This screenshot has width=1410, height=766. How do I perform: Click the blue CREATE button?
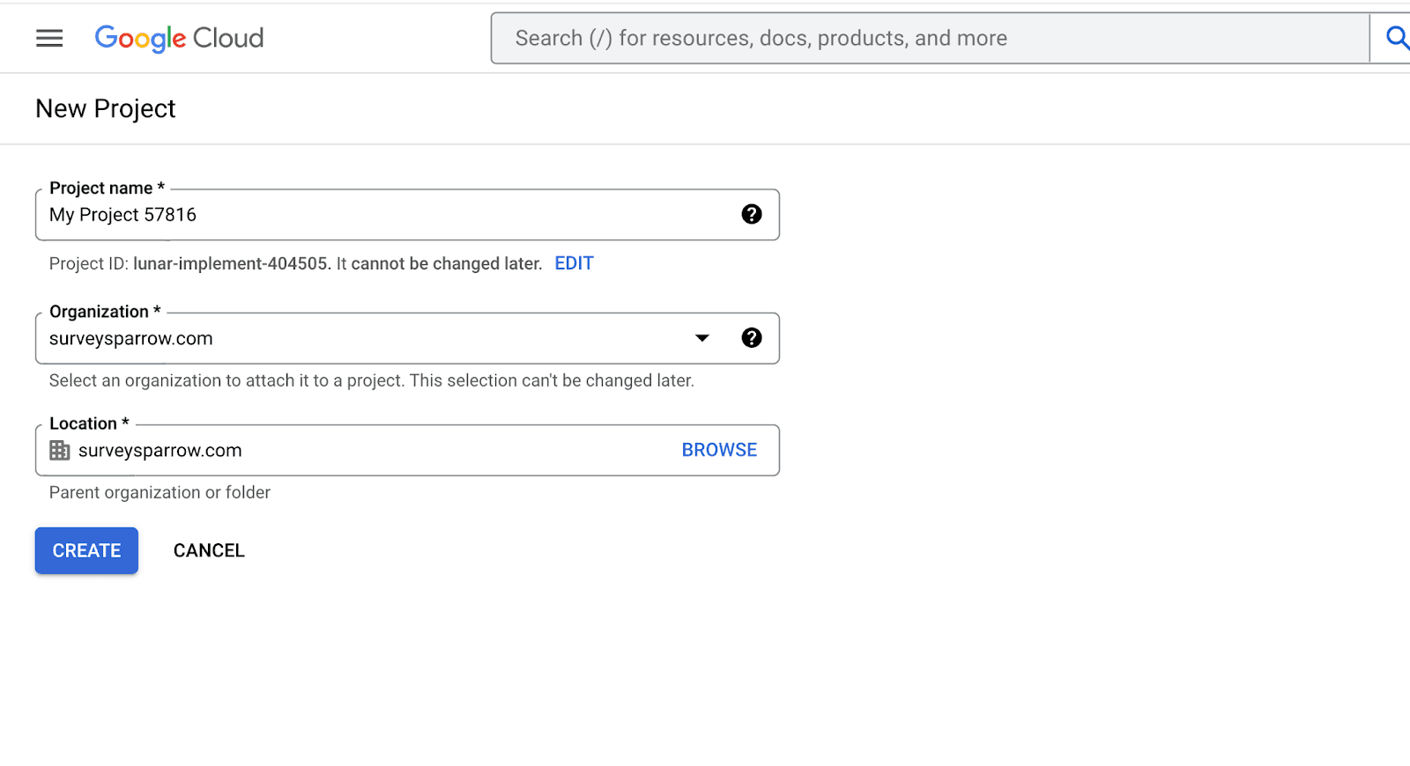point(86,550)
